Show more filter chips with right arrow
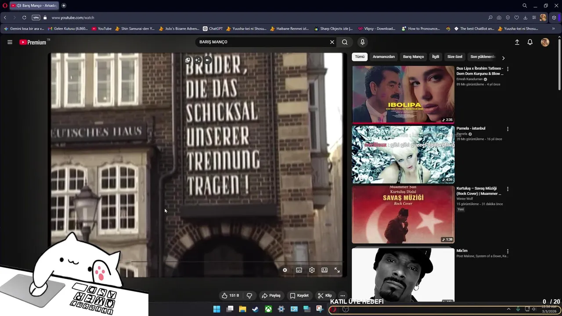The image size is (562, 316). (x=503, y=57)
